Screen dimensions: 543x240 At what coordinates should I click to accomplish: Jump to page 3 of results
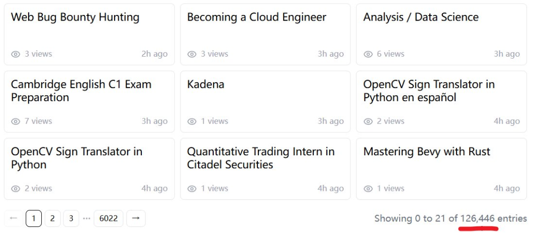[x=71, y=218]
